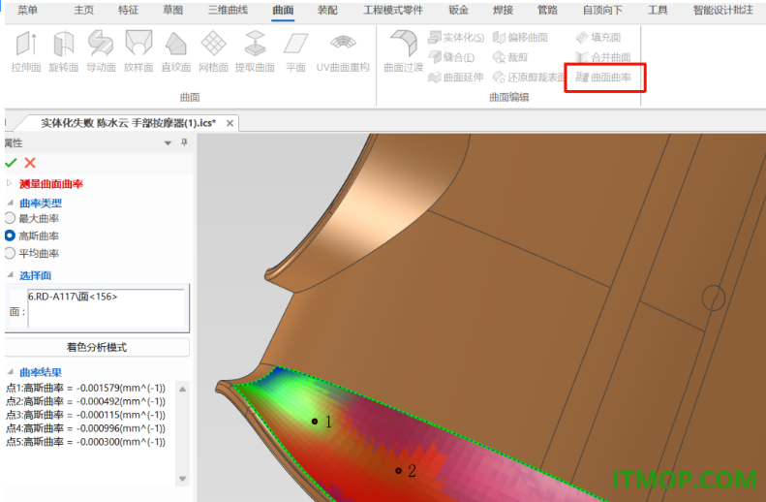Select the 导动面 sweep surface tool
Screen dimensions: 766x502
tap(101, 51)
